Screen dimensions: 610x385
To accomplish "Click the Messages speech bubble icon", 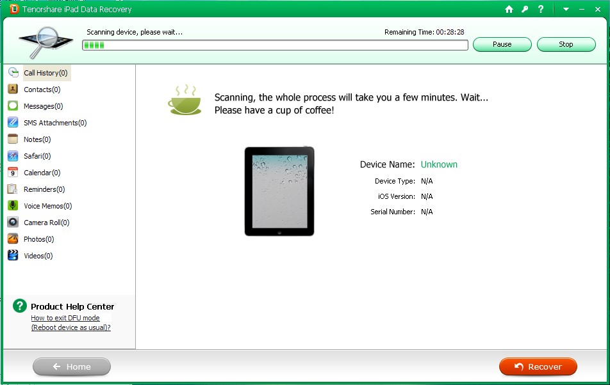I will click(13, 106).
